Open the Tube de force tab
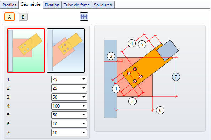Image resolution: width=211 pixels, height=140 pixels. click(77, 5)
